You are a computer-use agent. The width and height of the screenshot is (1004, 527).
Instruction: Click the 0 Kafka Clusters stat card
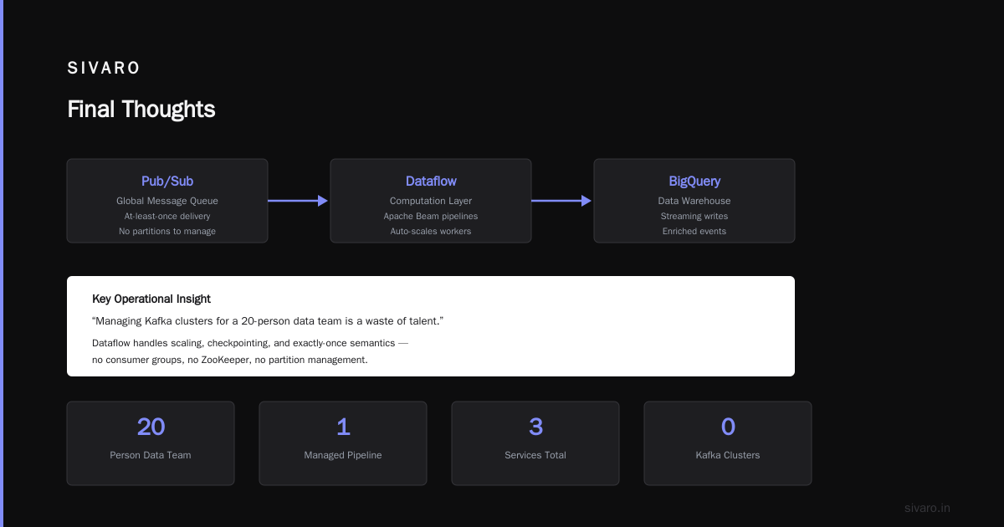click(x=728, y=443)
